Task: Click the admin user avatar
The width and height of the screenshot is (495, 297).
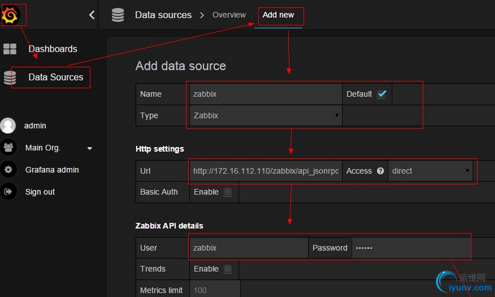Action: [x=8, y=126]
